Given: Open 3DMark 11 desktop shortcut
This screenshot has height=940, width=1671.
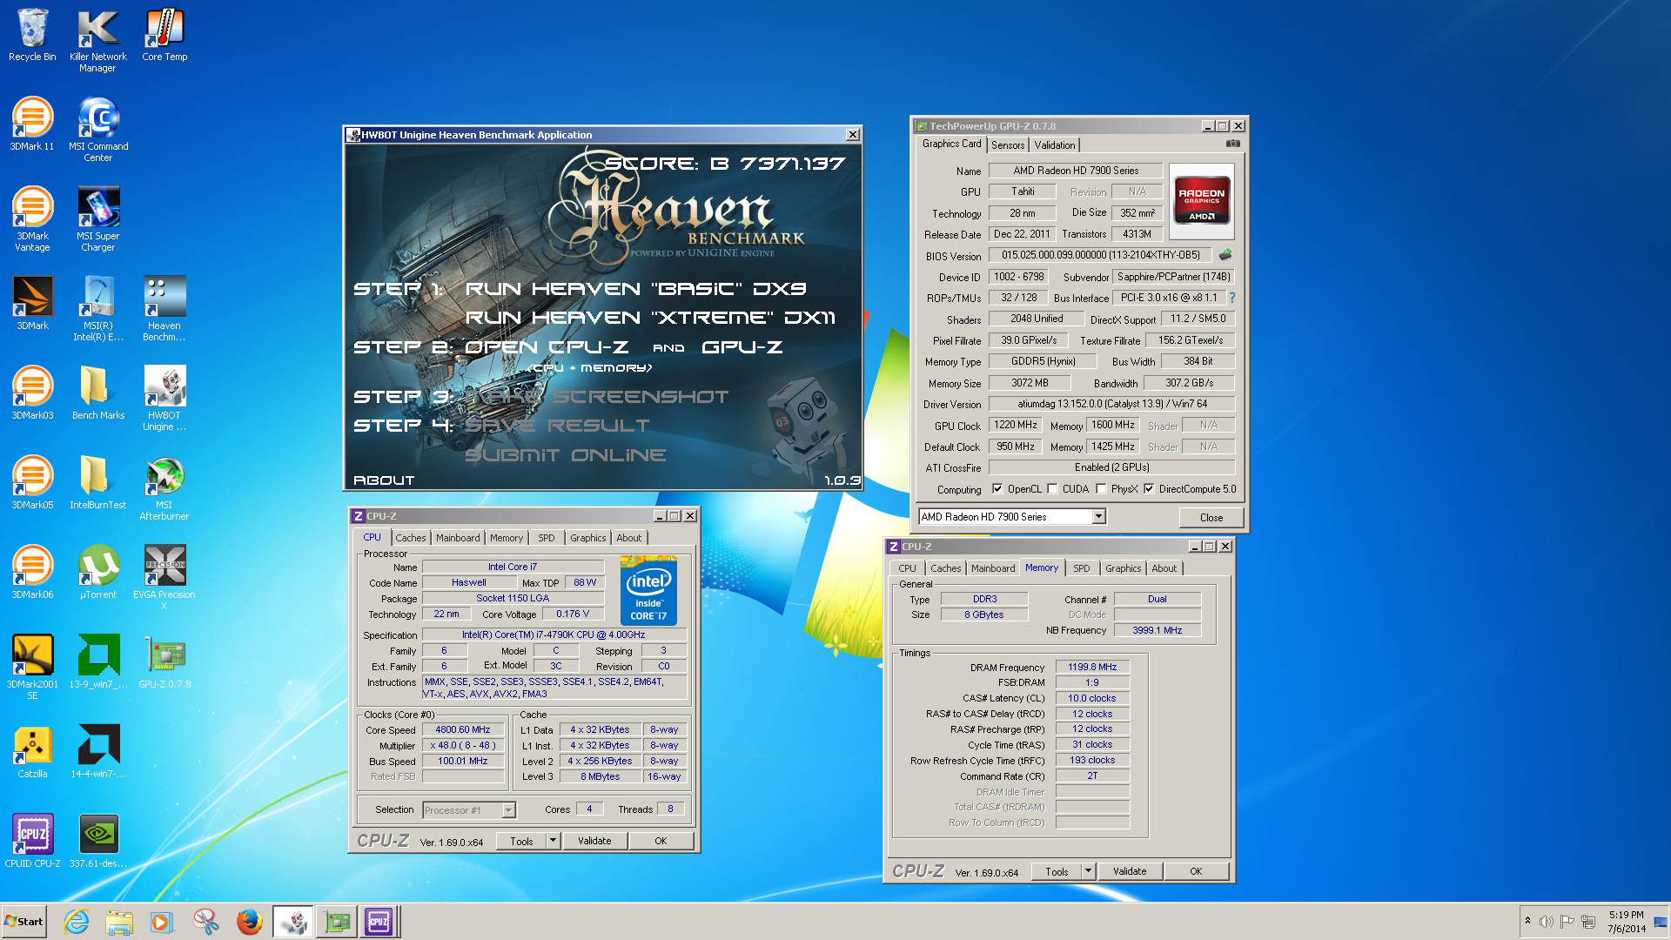Looking at the screenshot, I should pos(32,124).
